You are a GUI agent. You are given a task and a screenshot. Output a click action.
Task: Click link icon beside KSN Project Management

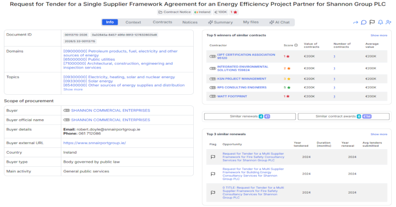click(x=213, y=79)
